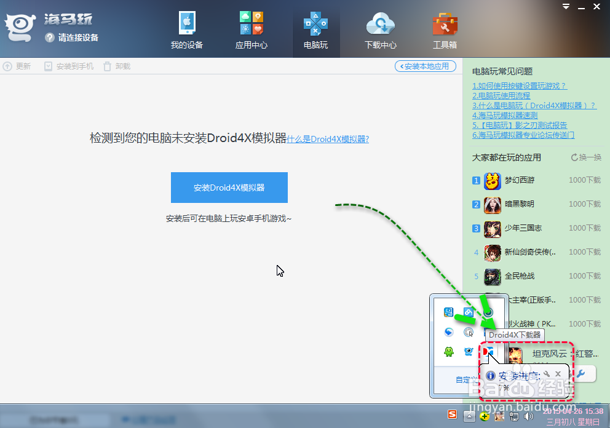Select 新仙剑奇侠传 app name text
The width and height of the screenshot is (610, 428).
(x=530, y=252)
